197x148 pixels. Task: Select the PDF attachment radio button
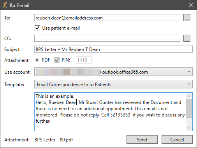pos(37,60)
